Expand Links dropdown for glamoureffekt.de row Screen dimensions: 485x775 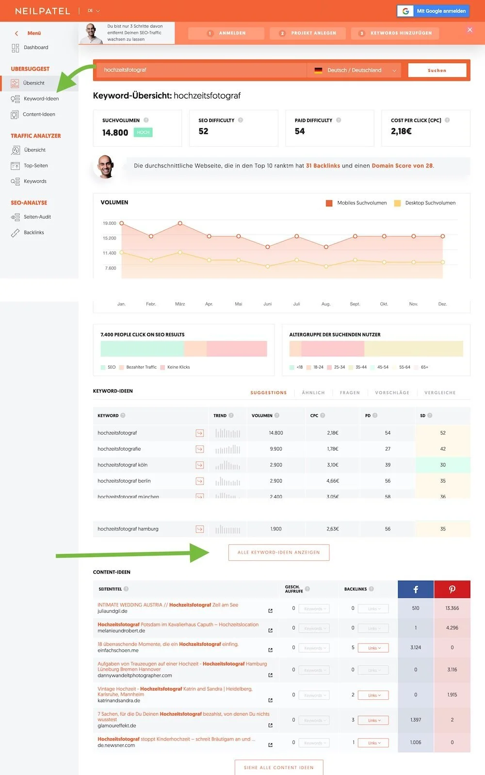[x=373, y=721]
